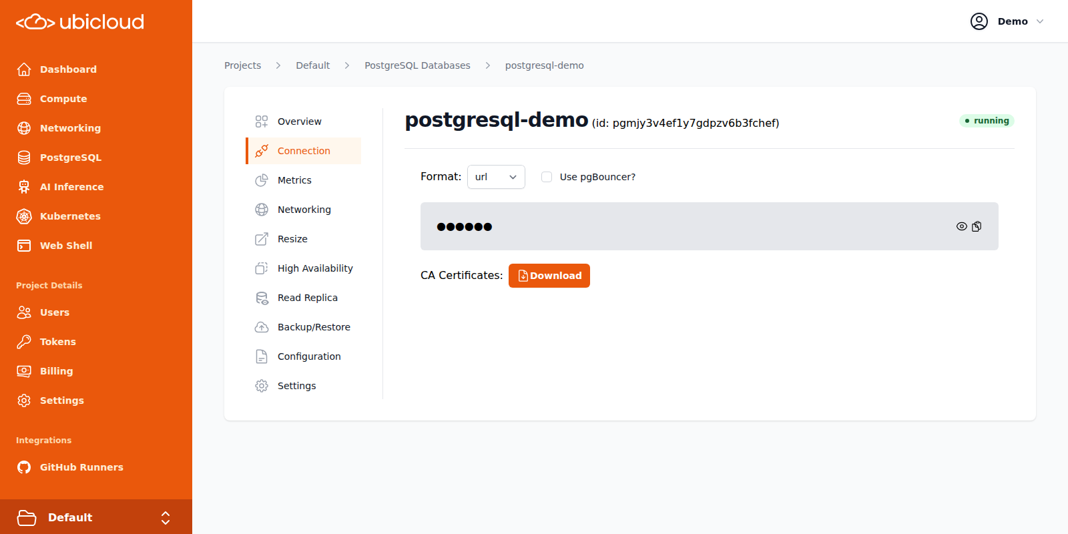This screenshot has width=1068, height=534.
Task: Click the Configuration document icon
Action: pos(262,356)
